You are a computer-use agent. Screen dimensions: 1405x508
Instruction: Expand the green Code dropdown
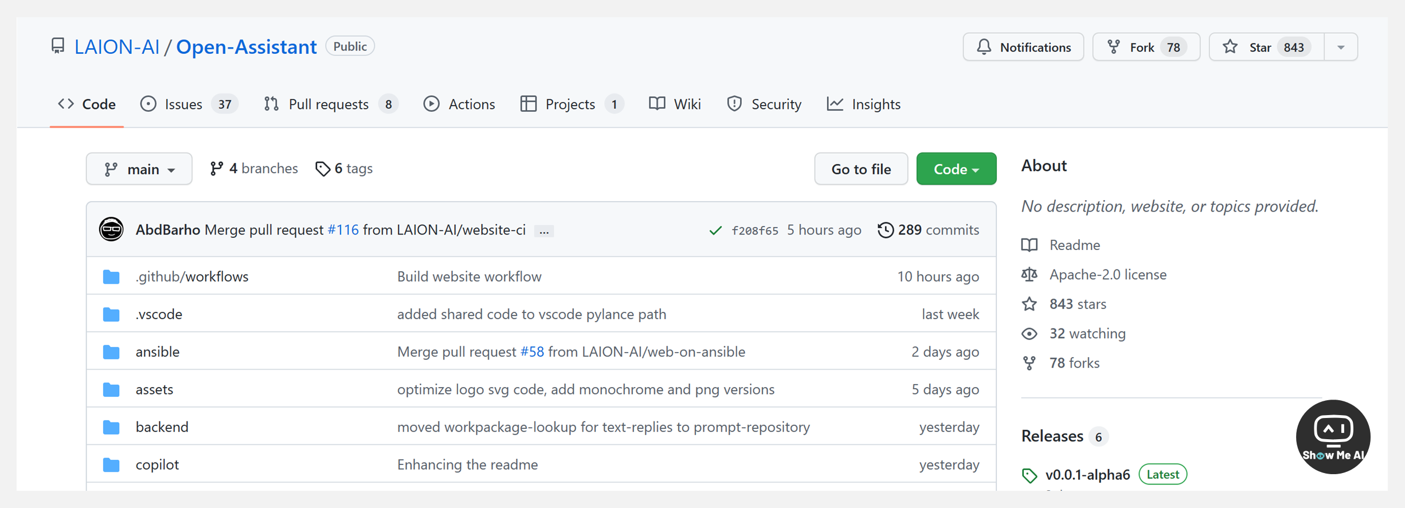pyautogui.click(x=956, y=169)
